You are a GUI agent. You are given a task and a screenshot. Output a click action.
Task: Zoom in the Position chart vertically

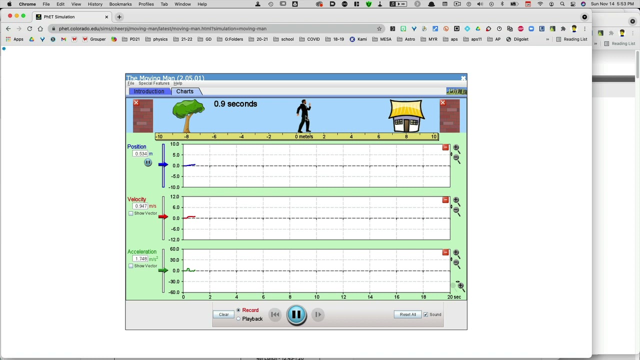tap(456, 148)
